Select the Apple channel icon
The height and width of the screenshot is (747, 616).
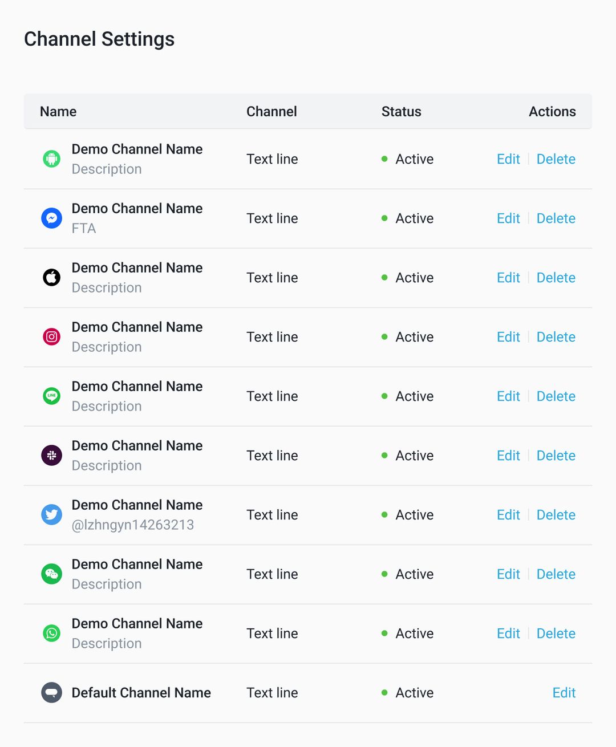[51, 277]
